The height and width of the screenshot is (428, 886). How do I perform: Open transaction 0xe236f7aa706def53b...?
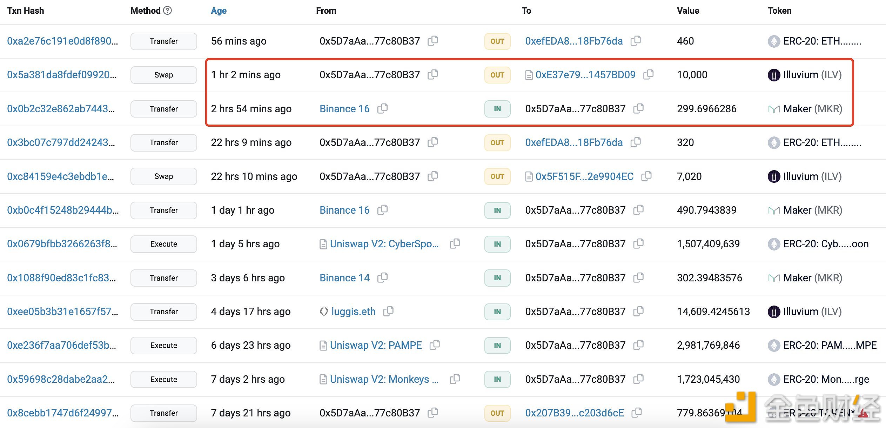point(61,345)
